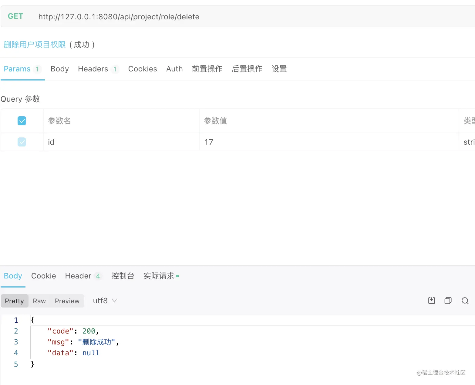
Task: Open the 删除用户项目权限 link
Action: (x=35, y=45)
